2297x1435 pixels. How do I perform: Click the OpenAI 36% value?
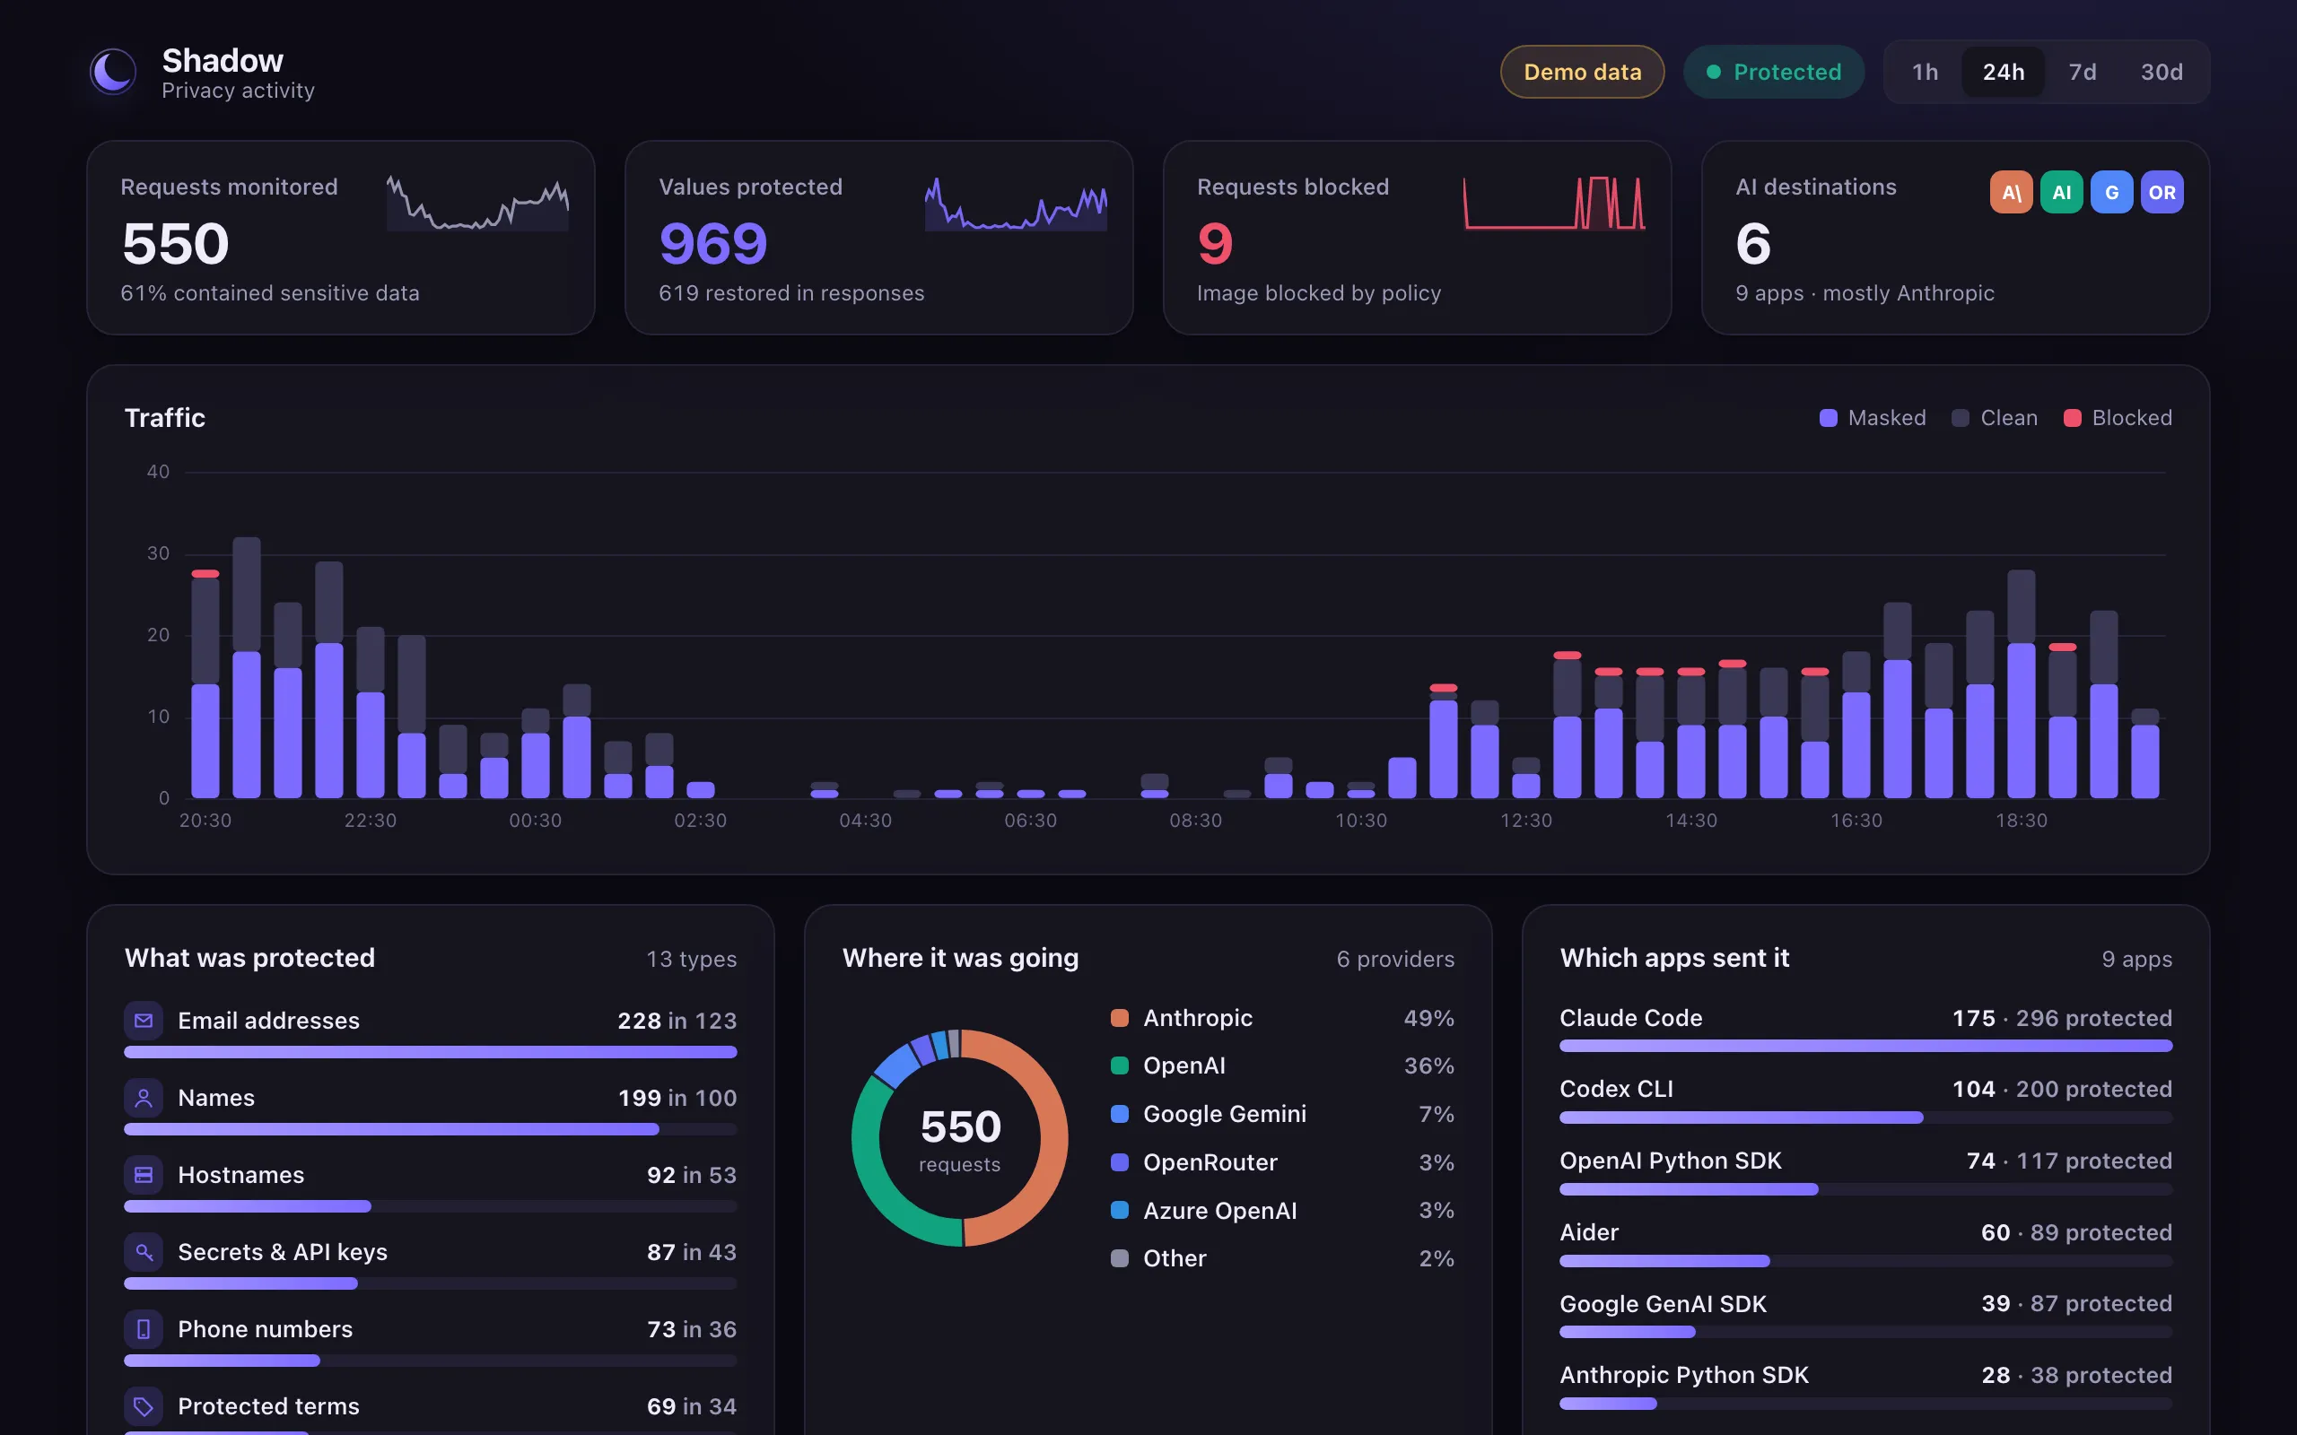(x=1428, y=1065)
